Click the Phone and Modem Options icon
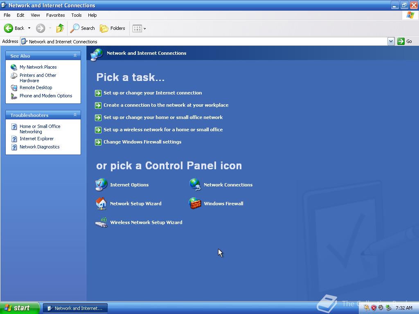The image size is (419, 314). point(14,96)
